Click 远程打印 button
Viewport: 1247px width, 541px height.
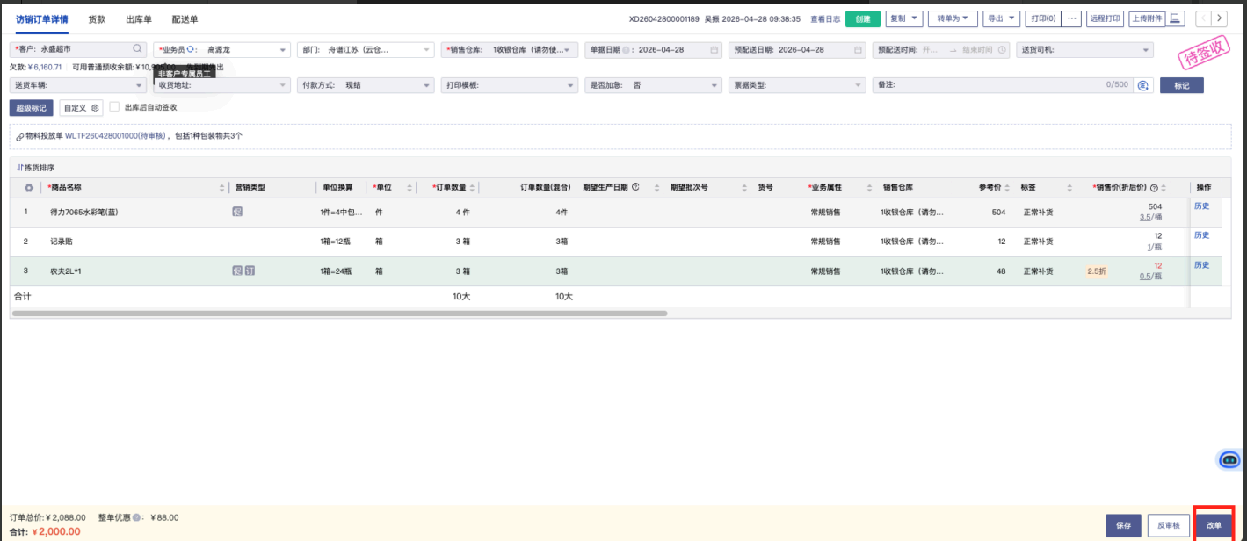[x=1105, y=18]
